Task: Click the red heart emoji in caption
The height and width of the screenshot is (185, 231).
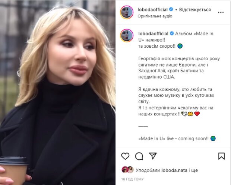Action: [x=197, y=114]
